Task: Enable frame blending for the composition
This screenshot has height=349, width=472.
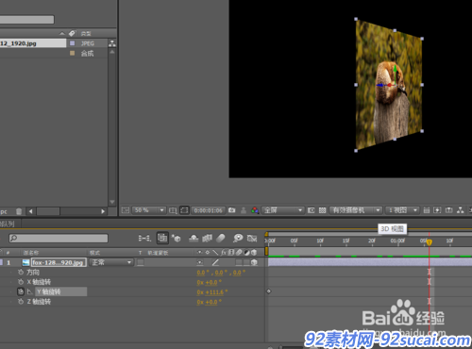Action: point(207,239)
